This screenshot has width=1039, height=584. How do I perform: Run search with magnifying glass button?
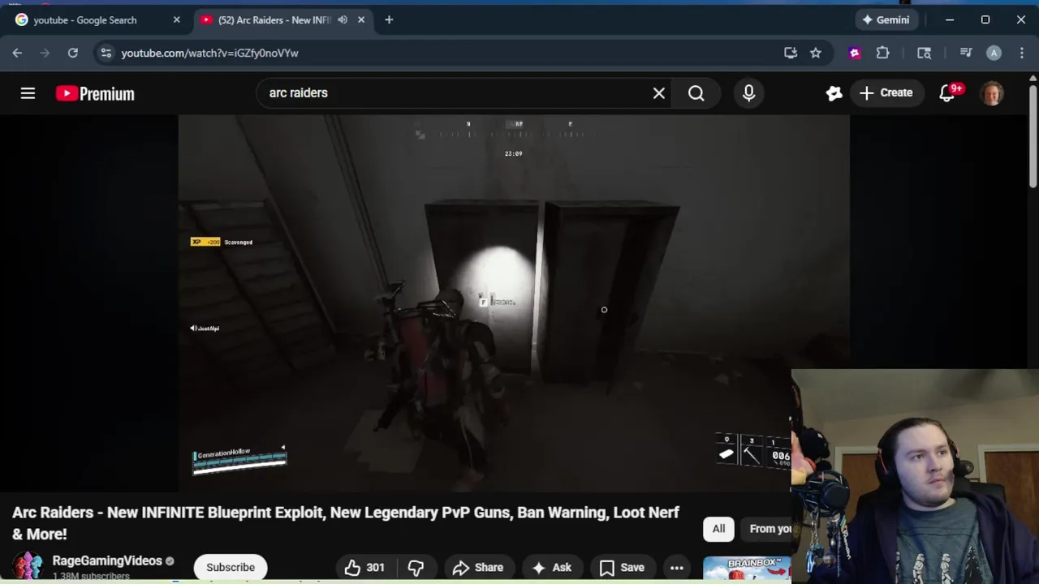coord(696,93)
